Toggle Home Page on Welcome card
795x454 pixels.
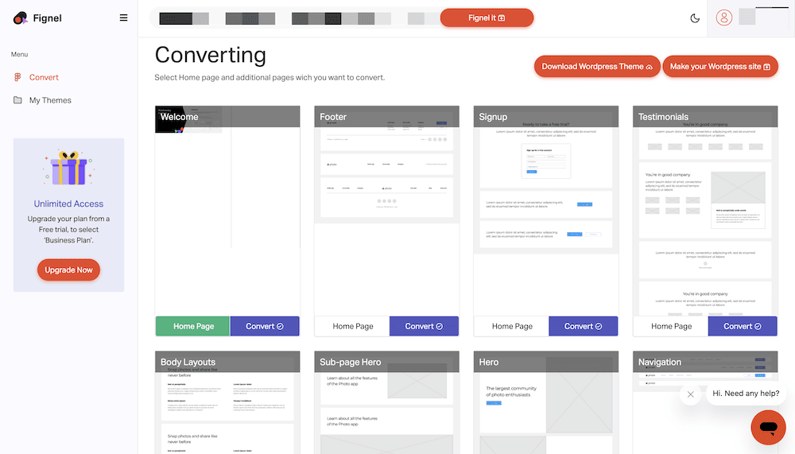pos(193,326)
